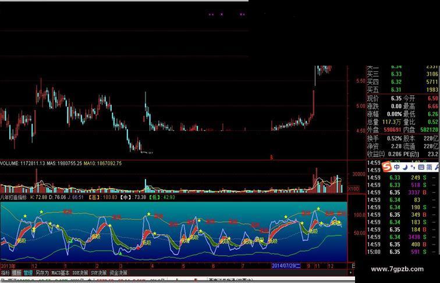This screenshot has width=440, height=283.
Task: Click the PE(动) value 23.2
Action: (433, 154)
